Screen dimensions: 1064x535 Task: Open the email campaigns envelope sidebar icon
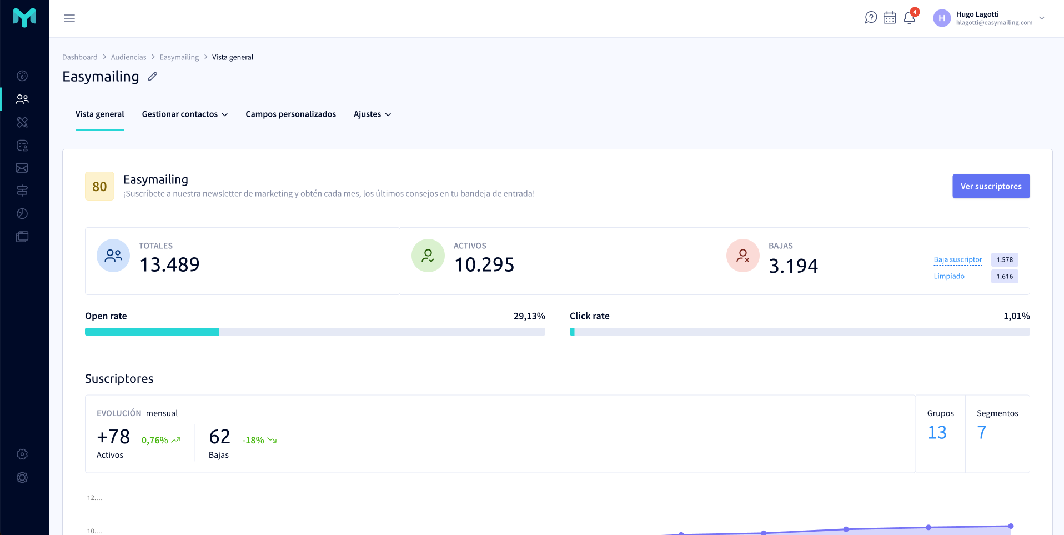tap(22, 168)
